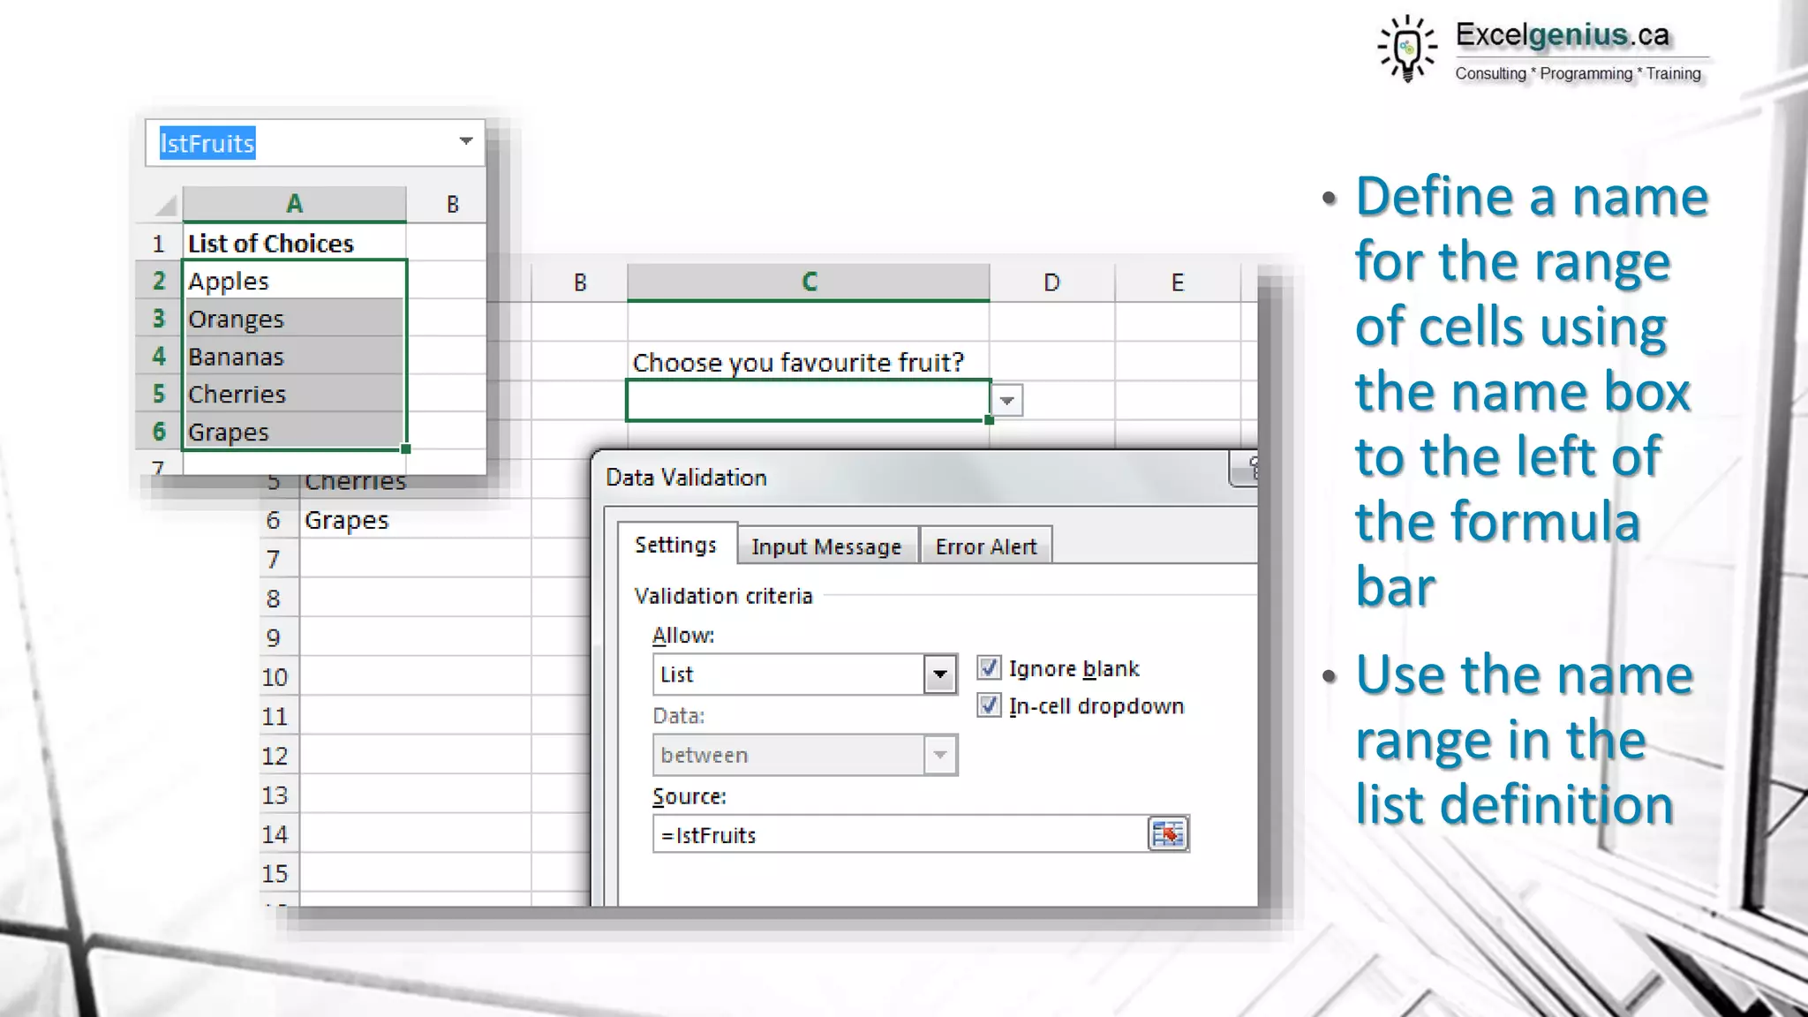
Task: Click the Bananas cell in list
Action: click(293, 357)
